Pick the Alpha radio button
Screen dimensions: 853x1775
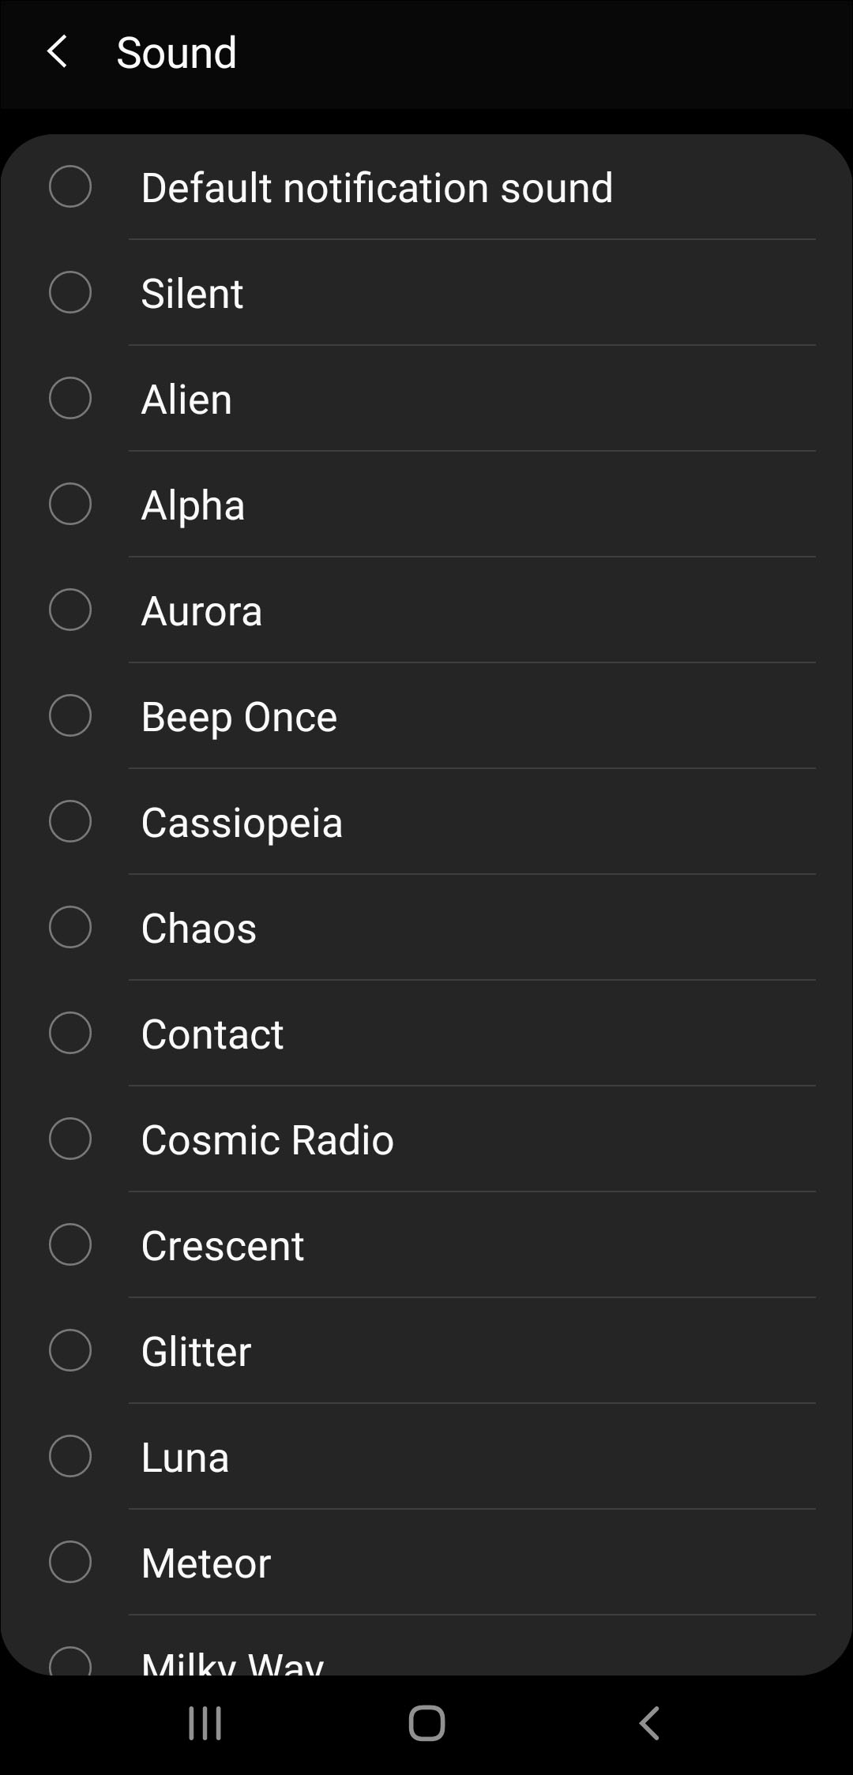70,505
